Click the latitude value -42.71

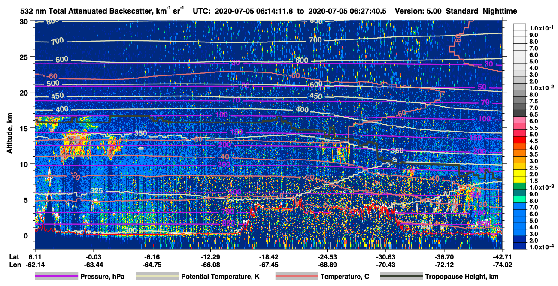click(x=503, y=257)
